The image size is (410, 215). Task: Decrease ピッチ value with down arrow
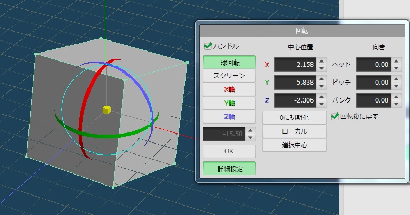[396, 86]
